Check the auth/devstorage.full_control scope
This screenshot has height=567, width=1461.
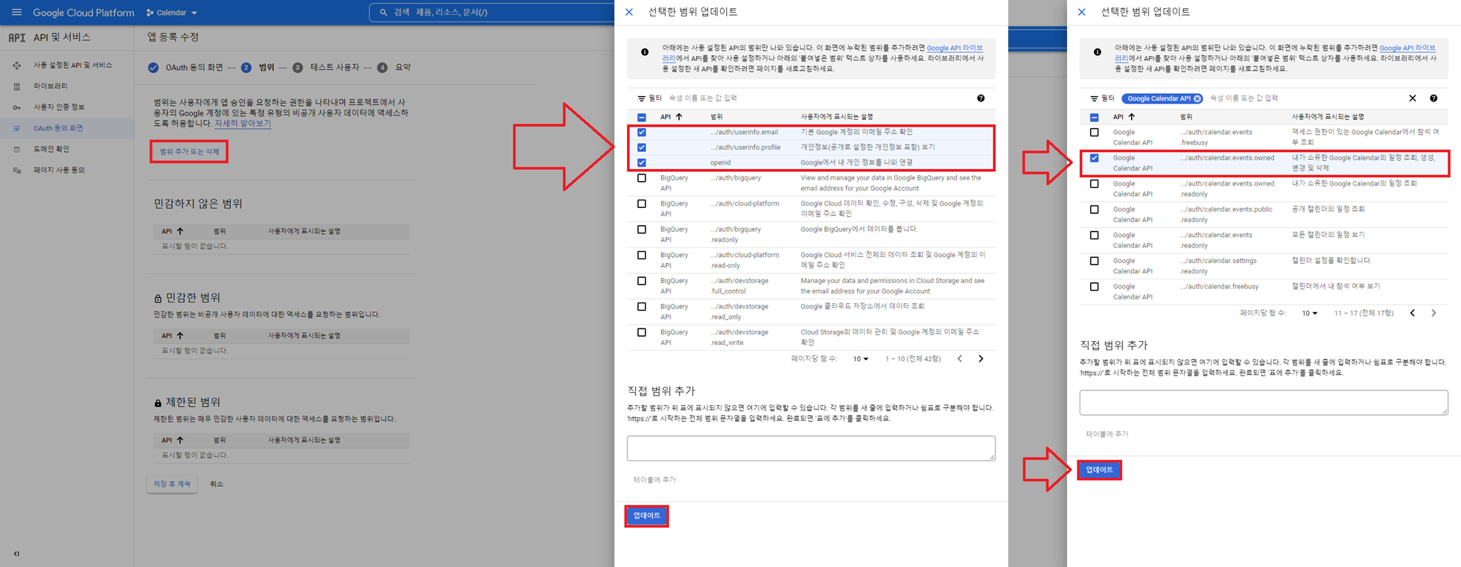[x=642, y=282]
